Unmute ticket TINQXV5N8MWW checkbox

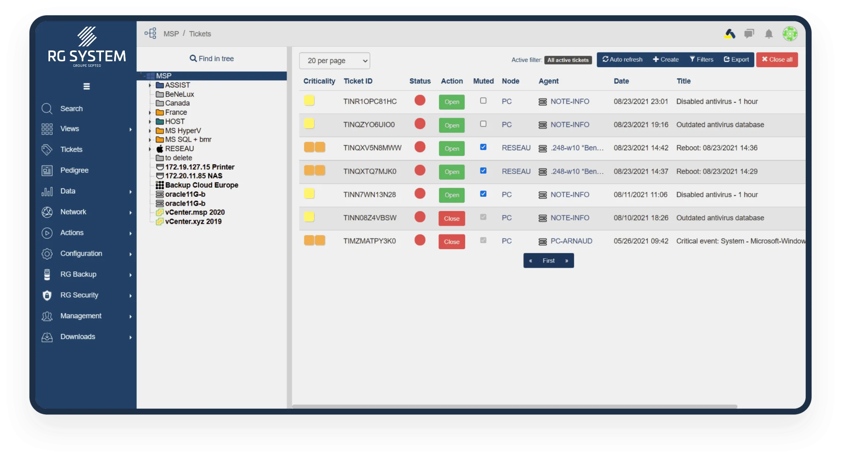coord(483,147)
